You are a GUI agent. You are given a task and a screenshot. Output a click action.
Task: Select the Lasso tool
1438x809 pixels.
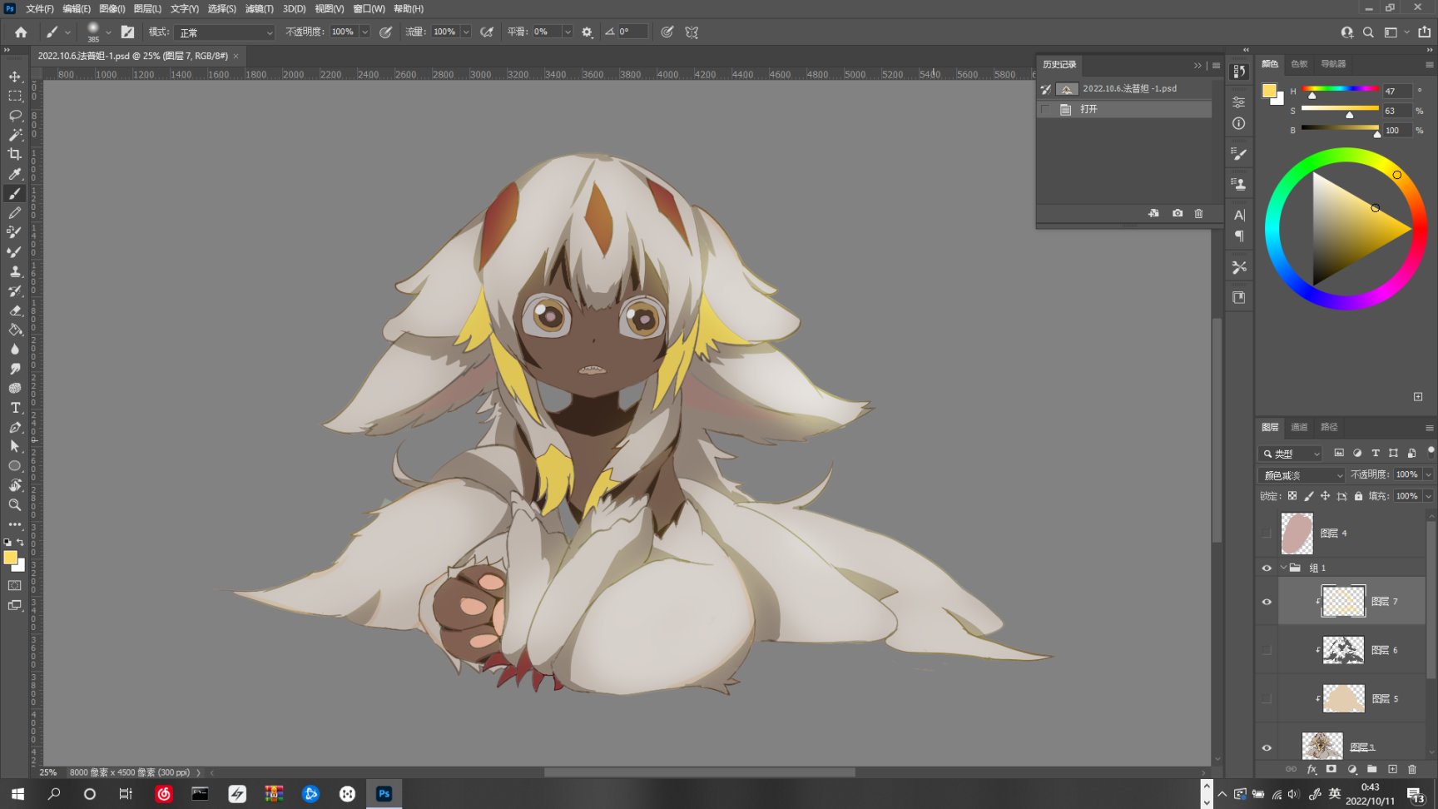[x=15, y=115]
